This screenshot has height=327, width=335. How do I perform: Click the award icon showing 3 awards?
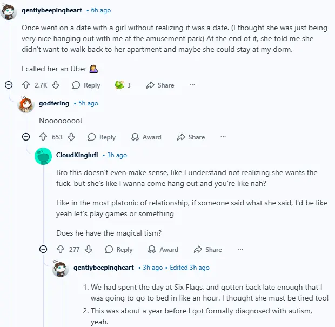tap(119, 85)
